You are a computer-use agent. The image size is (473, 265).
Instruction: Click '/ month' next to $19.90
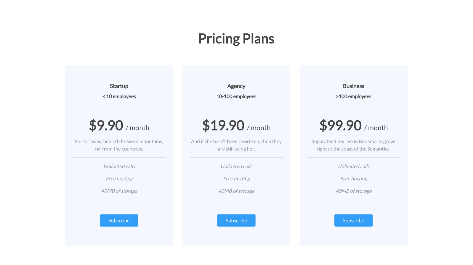point(259,128)
